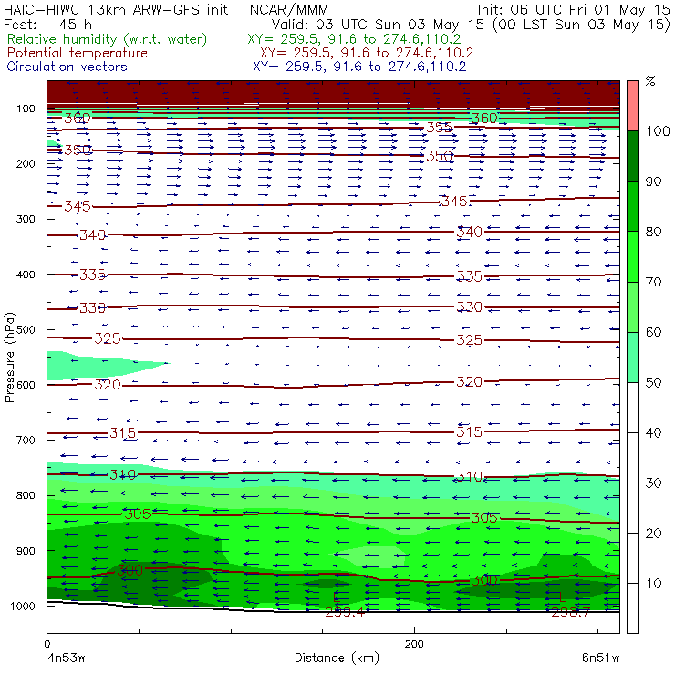The image size is (675, 675).
Task: Click the colorbar's 50 label
Action: (x=653, y=382)
